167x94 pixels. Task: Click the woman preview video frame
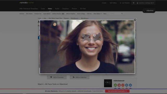click(87, 47)
